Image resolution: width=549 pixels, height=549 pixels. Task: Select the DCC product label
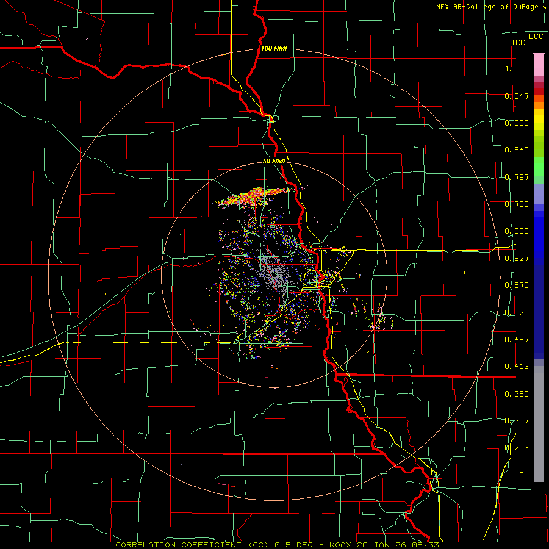click(536, 37)
